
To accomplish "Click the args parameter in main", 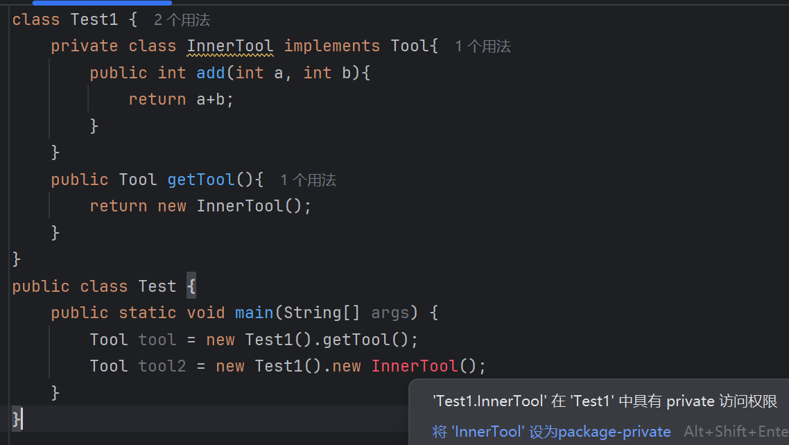I will pos(390,313).
